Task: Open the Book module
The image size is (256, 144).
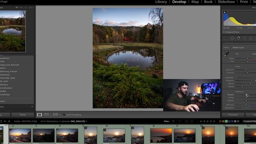Action: pyautogui.click(x=208, y=2)
